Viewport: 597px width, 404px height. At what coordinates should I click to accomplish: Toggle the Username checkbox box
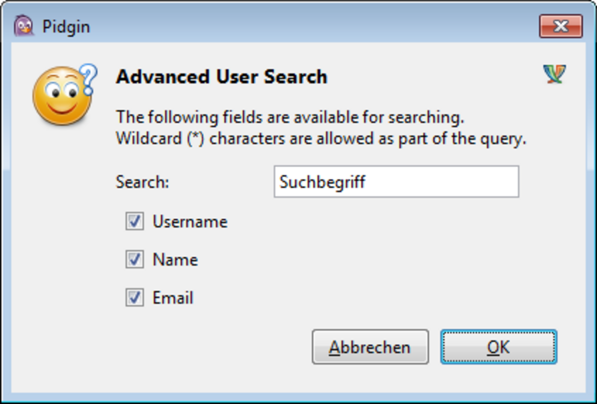coord(134,221)
